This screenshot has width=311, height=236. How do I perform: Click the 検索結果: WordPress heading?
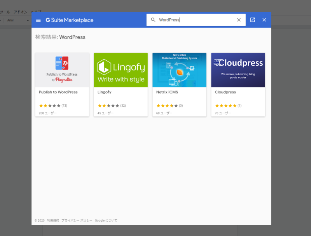pos(60,37)
